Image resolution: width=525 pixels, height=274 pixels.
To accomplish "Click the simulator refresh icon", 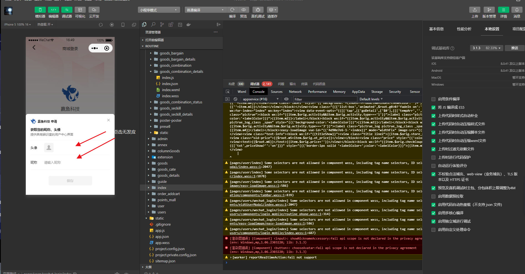I will pyautogui.click(x=101, y=25).
